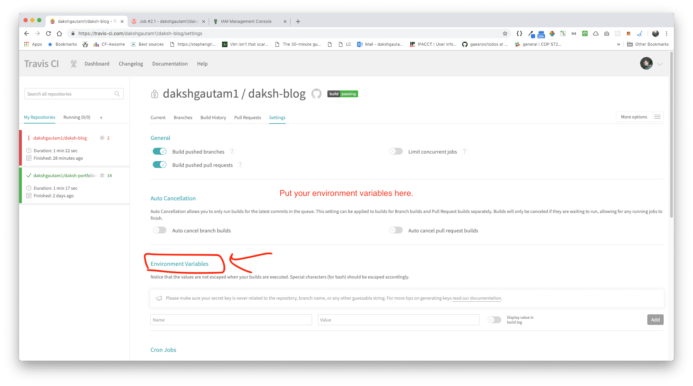Close the Job #2.1 browser tab
The width and height of the screenshot is (693, 386).
tap(204, 22)
